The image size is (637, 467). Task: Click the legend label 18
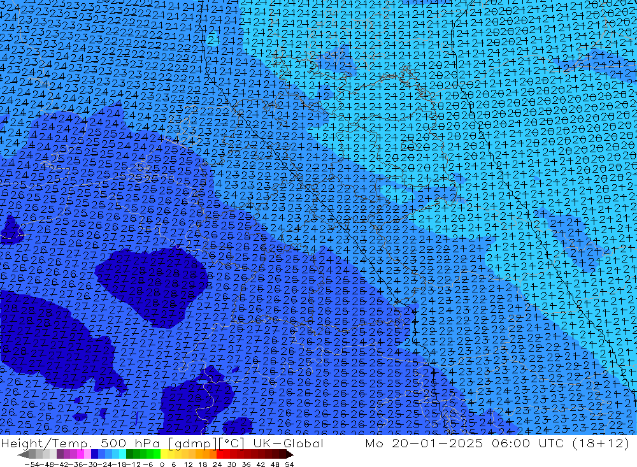coord(203,464)
